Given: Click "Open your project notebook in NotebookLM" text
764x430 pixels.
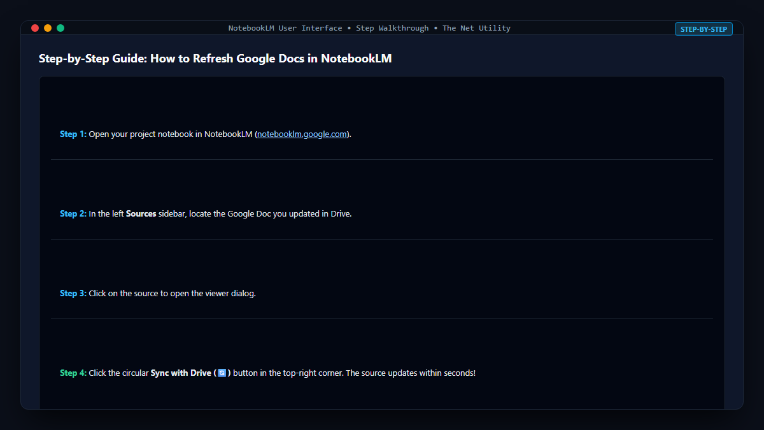Looking at the screenshot, I should [x=171, y=134].
